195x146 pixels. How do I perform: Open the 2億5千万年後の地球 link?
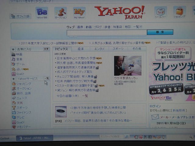[98, 108]
